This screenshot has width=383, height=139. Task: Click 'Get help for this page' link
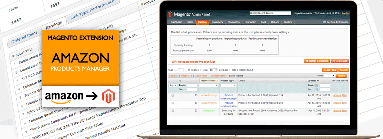(338, 22)
